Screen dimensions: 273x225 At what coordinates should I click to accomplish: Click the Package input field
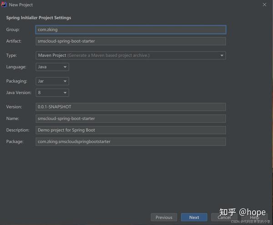click(x=131, y=142)
